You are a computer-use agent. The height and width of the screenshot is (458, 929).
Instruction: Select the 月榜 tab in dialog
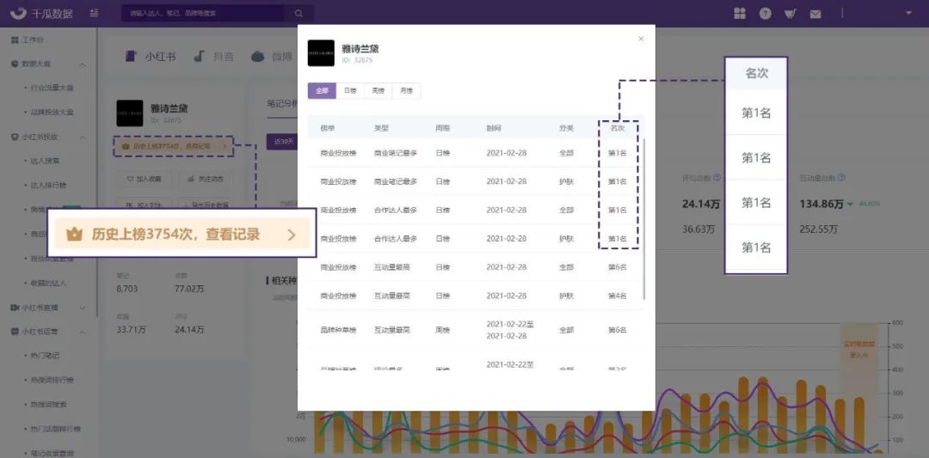coord(406,91)
